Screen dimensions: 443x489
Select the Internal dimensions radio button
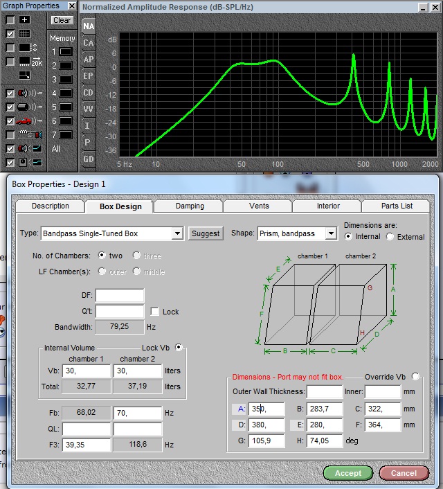tap(348, 237)
